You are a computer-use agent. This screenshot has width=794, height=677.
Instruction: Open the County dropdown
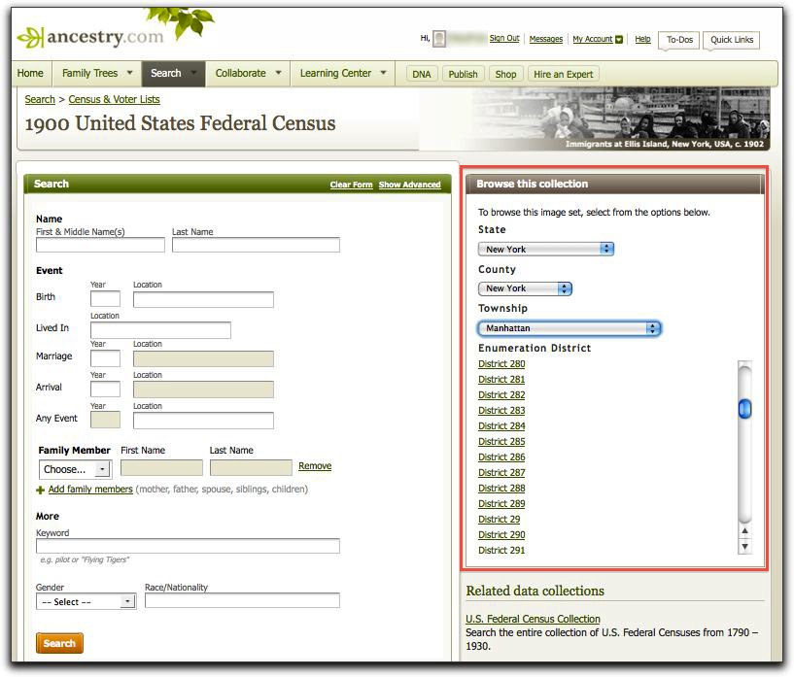(x=525, y=288)
